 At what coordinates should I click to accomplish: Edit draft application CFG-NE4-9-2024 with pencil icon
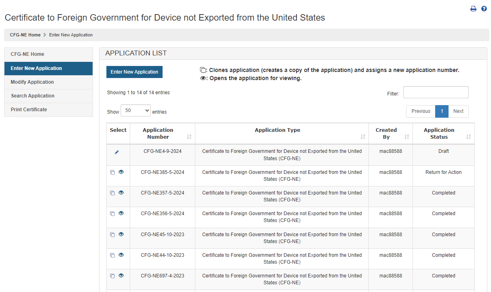coord(117,152)
